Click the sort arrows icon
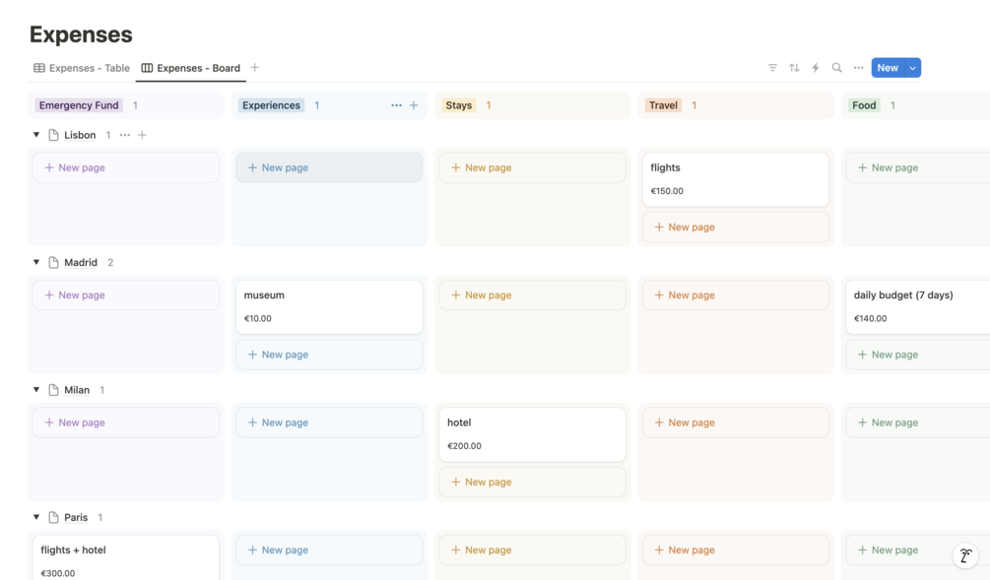 [x=794, y=68]
